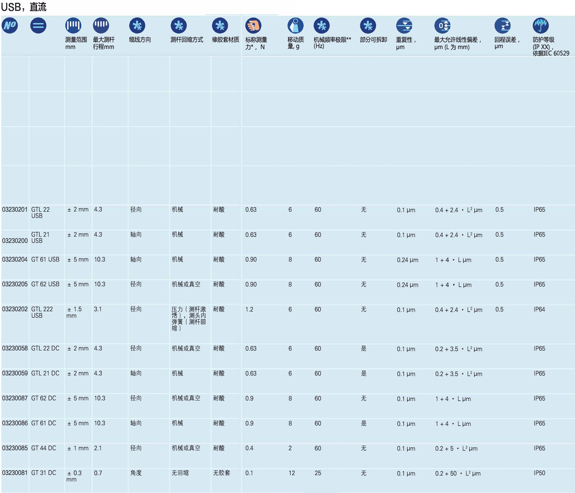Click the IP50 rating of GT 31 DC
Screen dimensions: 575x493
click(539, 473)
